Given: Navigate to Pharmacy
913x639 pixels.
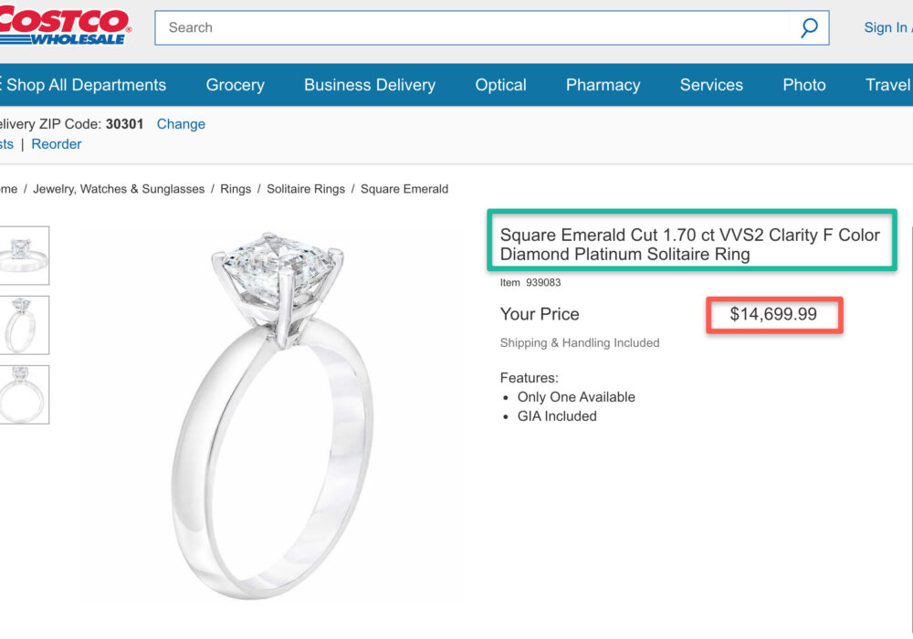Looking at the screenshot, I should point(603,85).
